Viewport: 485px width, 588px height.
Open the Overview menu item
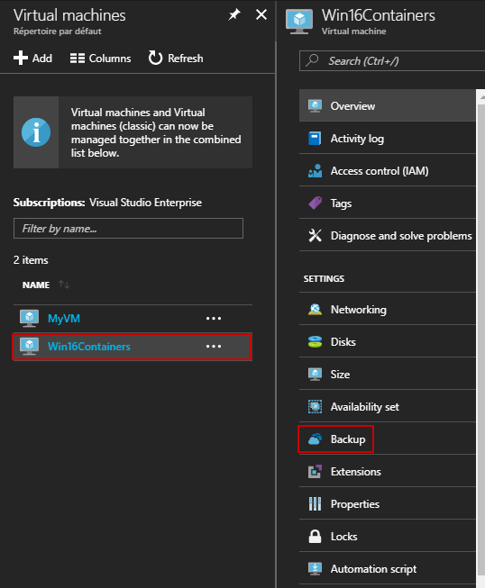pos(388,105)
